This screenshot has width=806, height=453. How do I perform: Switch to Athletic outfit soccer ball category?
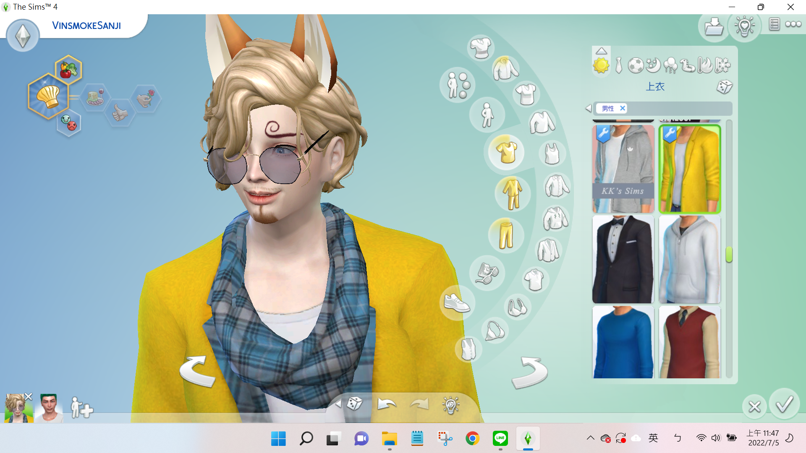pos(636,65)
